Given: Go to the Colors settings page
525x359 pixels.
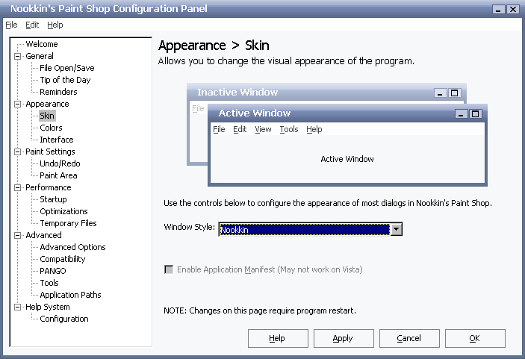Looking at the screenshot, I should point(51,128).
